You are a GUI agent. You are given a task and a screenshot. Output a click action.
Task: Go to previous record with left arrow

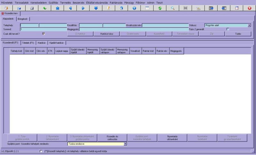point(70,8)
